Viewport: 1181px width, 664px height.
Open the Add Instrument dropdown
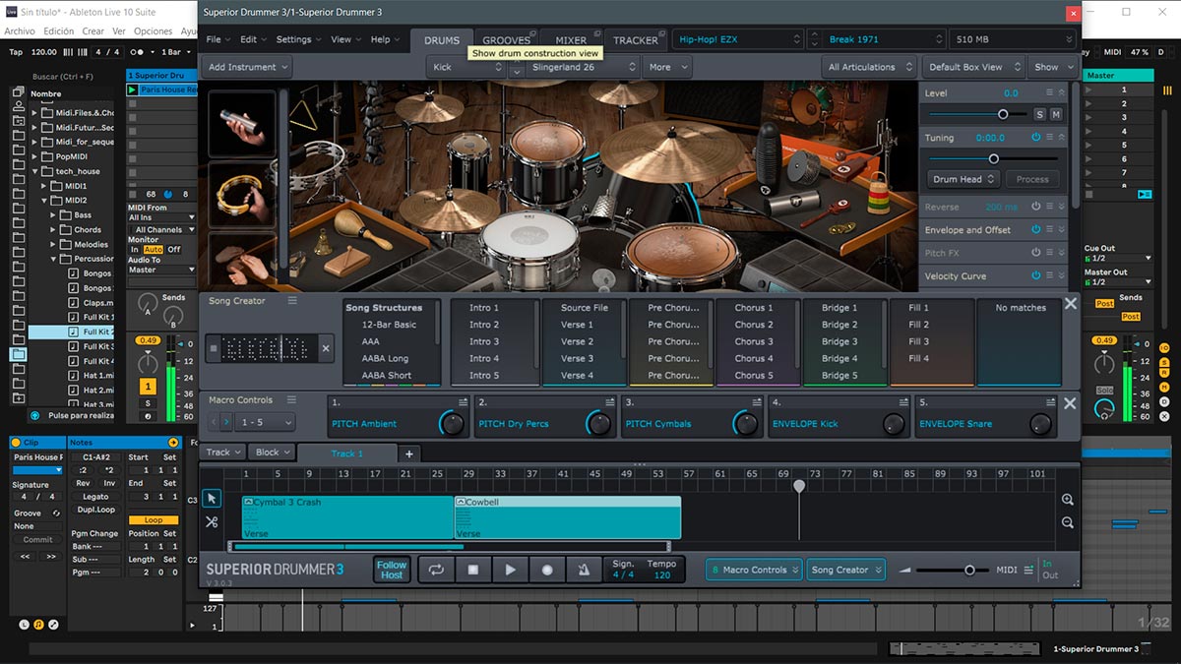[x=247, y=67]
